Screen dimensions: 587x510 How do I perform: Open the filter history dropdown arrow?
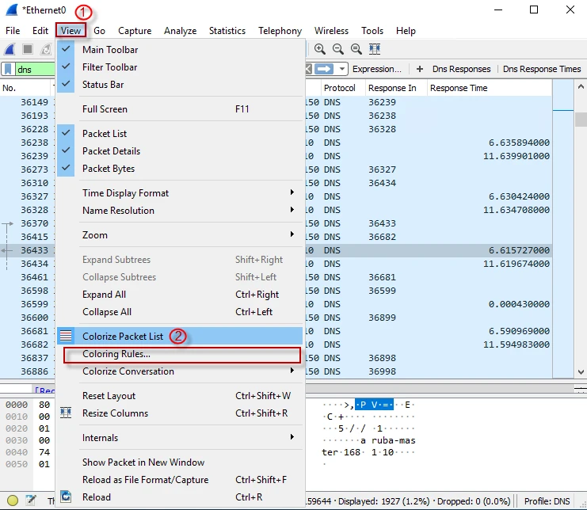click(x=341, y=69)
